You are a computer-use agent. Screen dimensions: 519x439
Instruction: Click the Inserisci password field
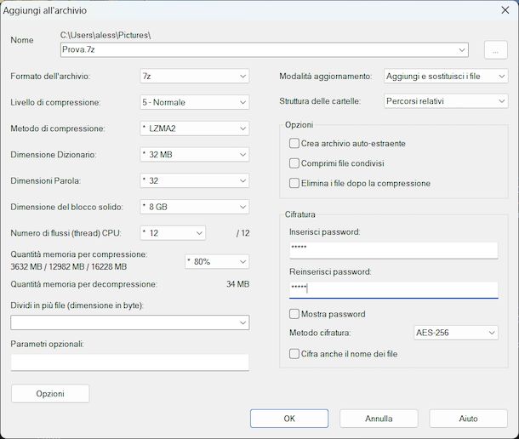click(x=393, y=249)
